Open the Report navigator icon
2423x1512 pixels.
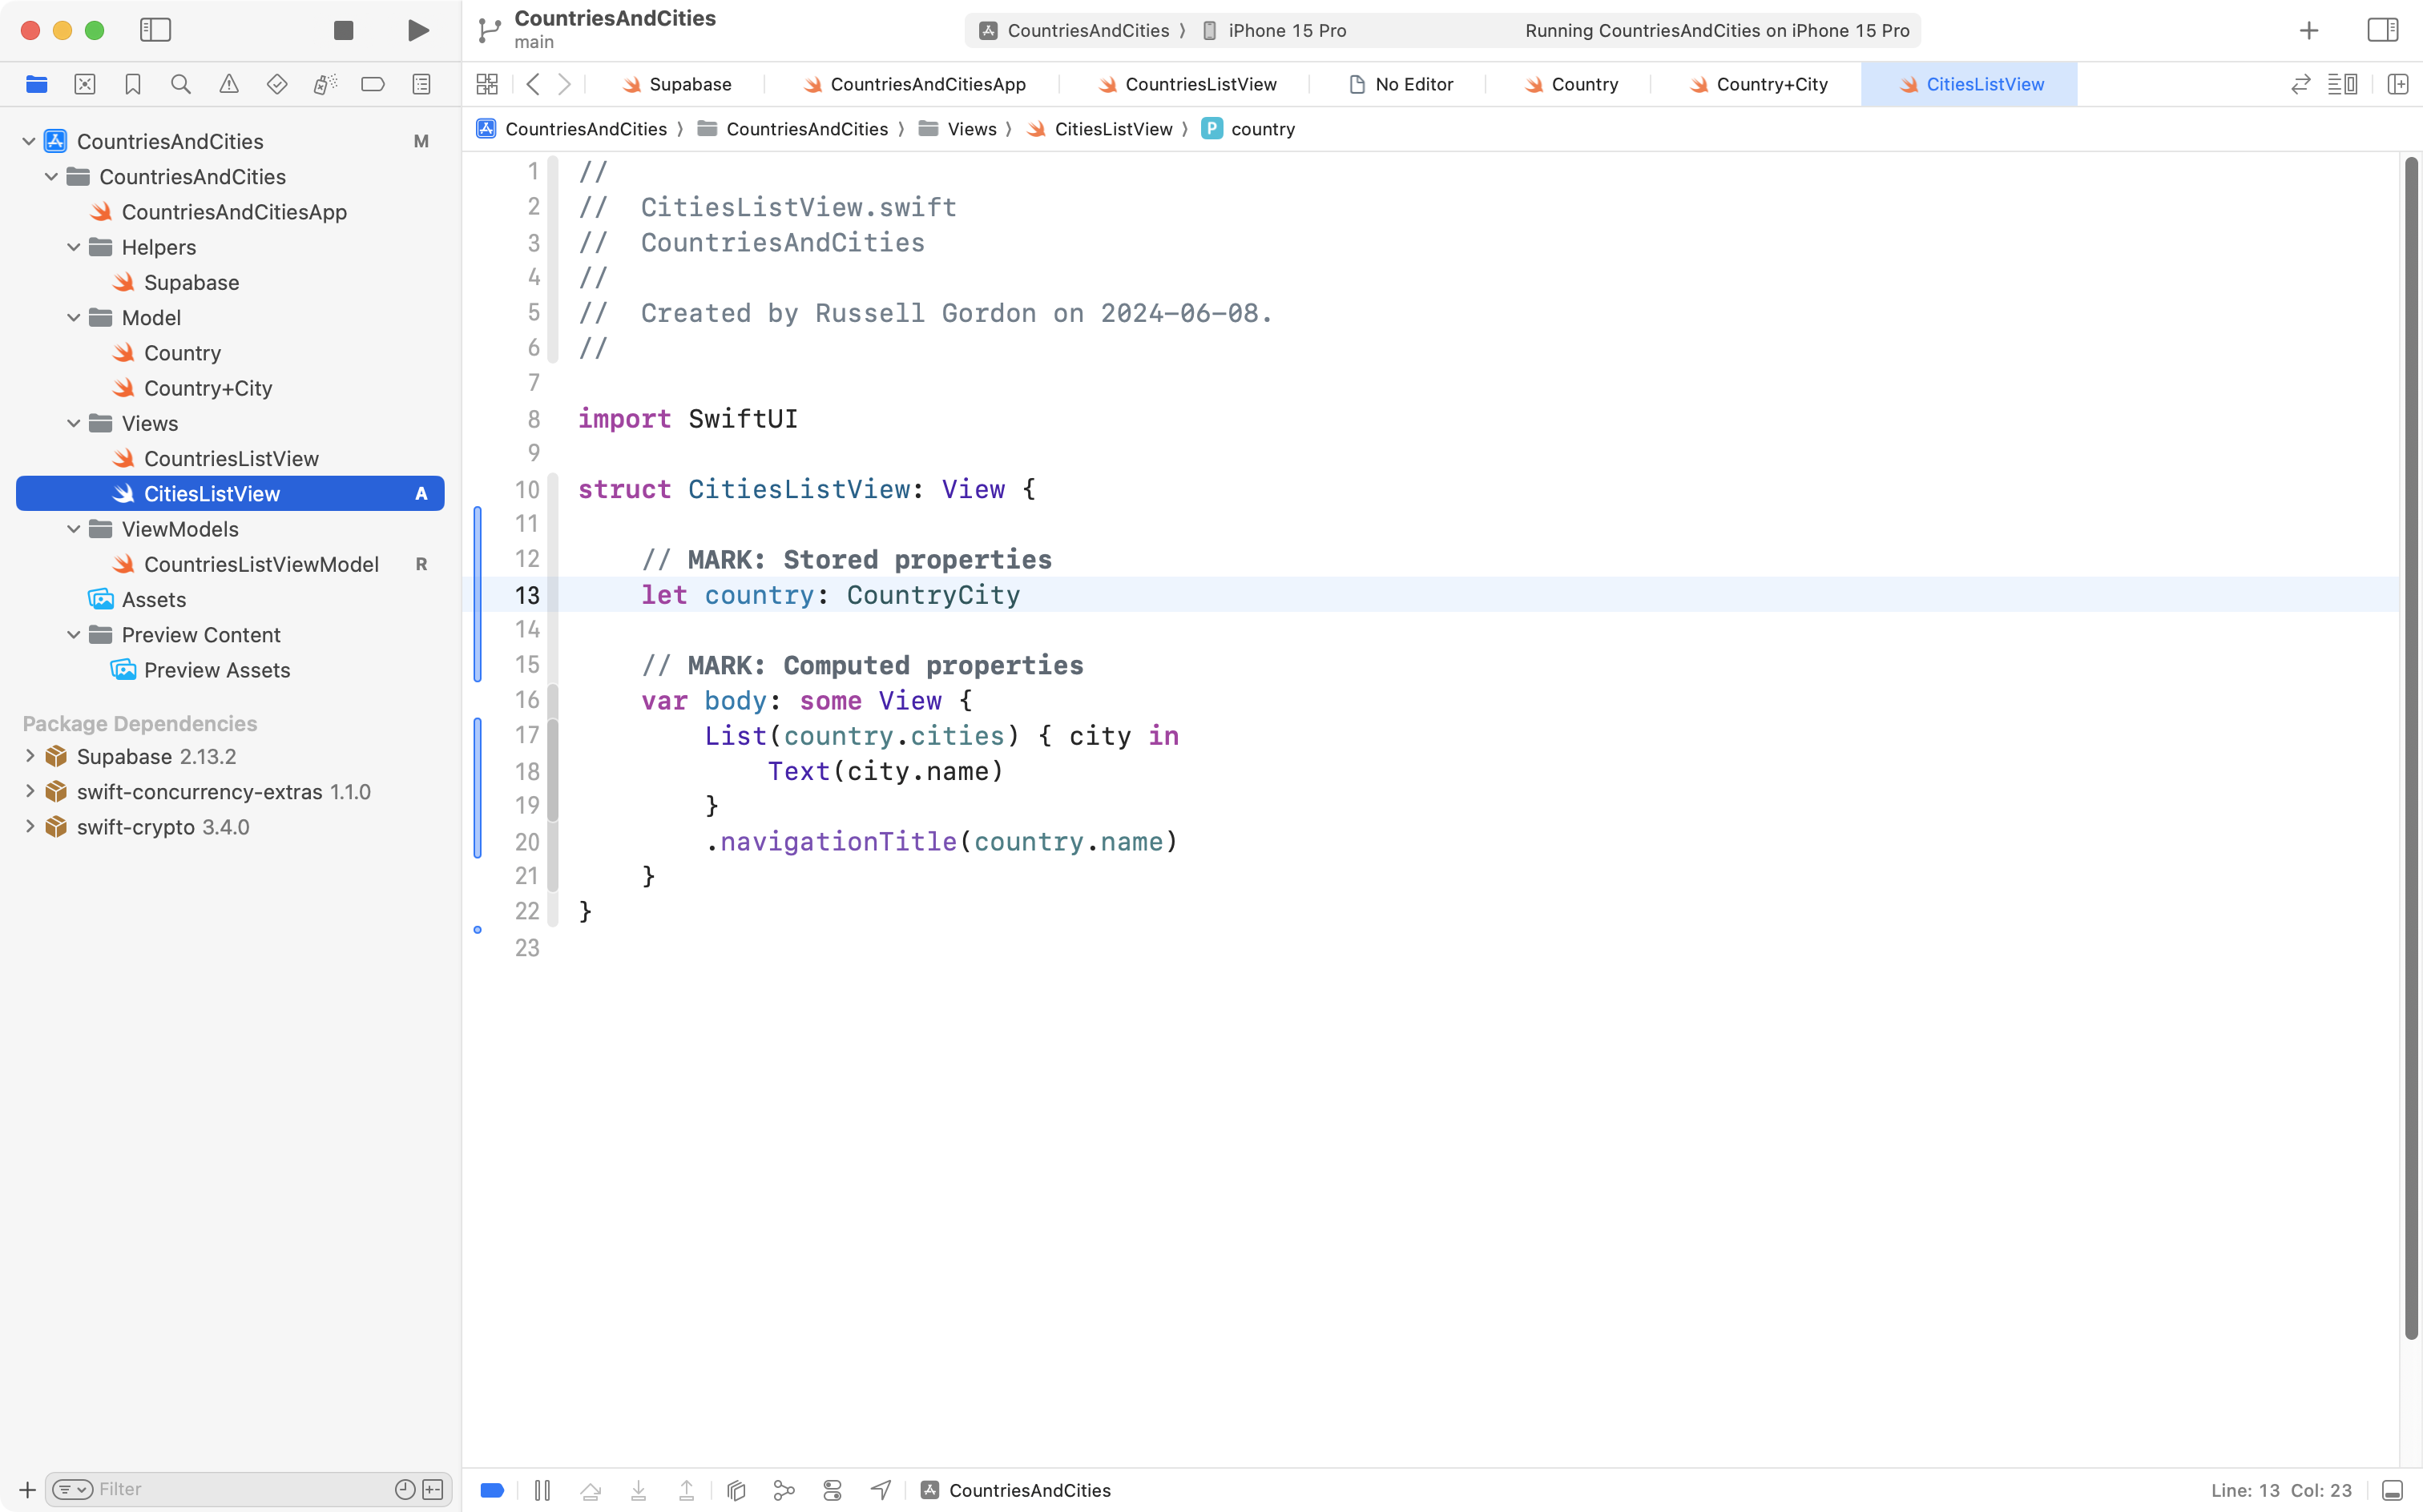pyautogui.click(x=421, y=84)
